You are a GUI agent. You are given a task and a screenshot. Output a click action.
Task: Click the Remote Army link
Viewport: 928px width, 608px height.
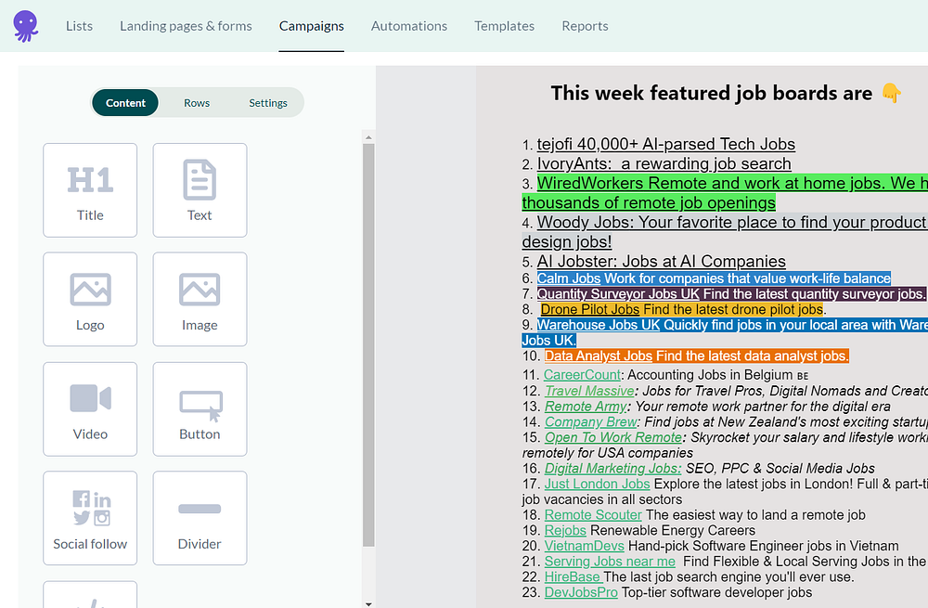coord(586,407)
